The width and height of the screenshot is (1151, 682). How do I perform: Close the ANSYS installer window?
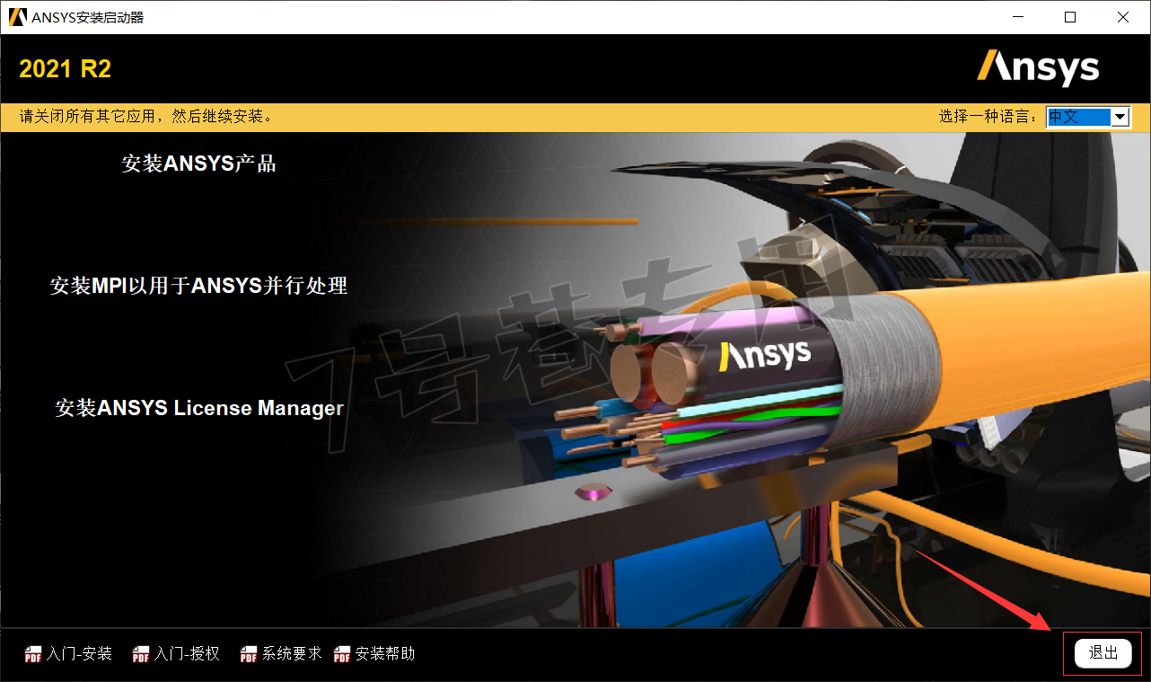tap(1123, 17)
